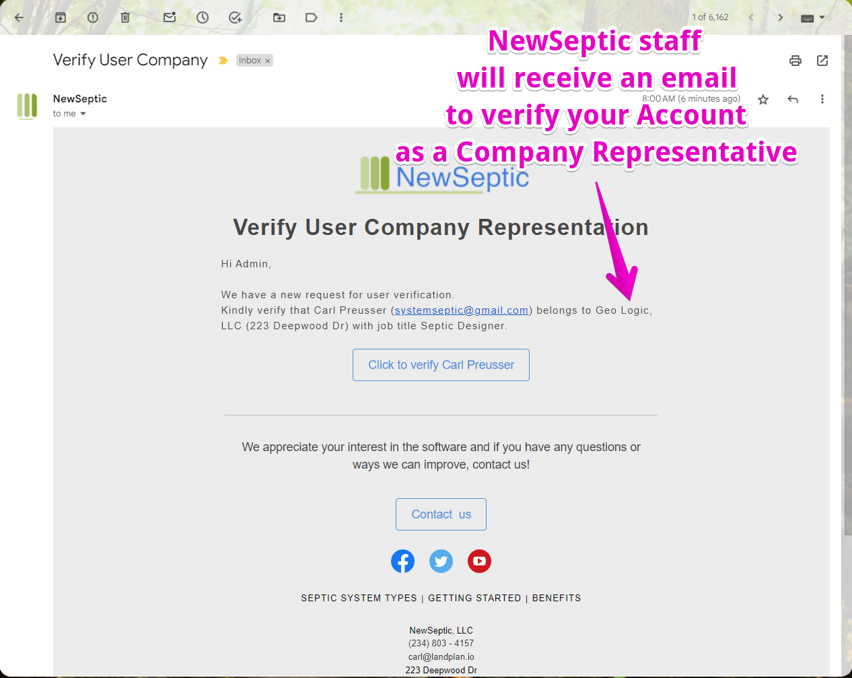Click to verify Carl Preusser button
The width and height of the screenshot is (852, 678).
441,365
